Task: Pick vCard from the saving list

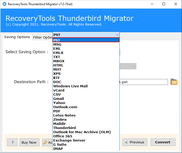Action: pyautogui.click(x=86, y=90)
